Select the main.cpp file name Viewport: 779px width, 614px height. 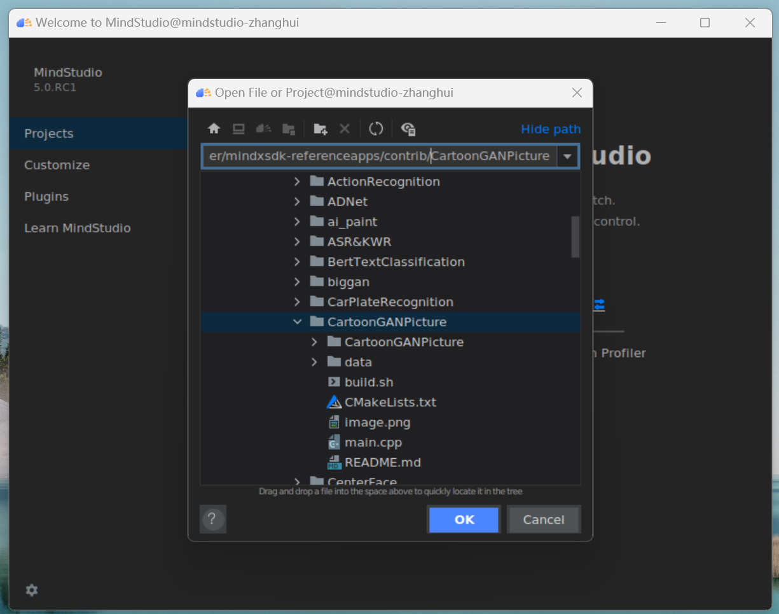(x=373, y=442)
